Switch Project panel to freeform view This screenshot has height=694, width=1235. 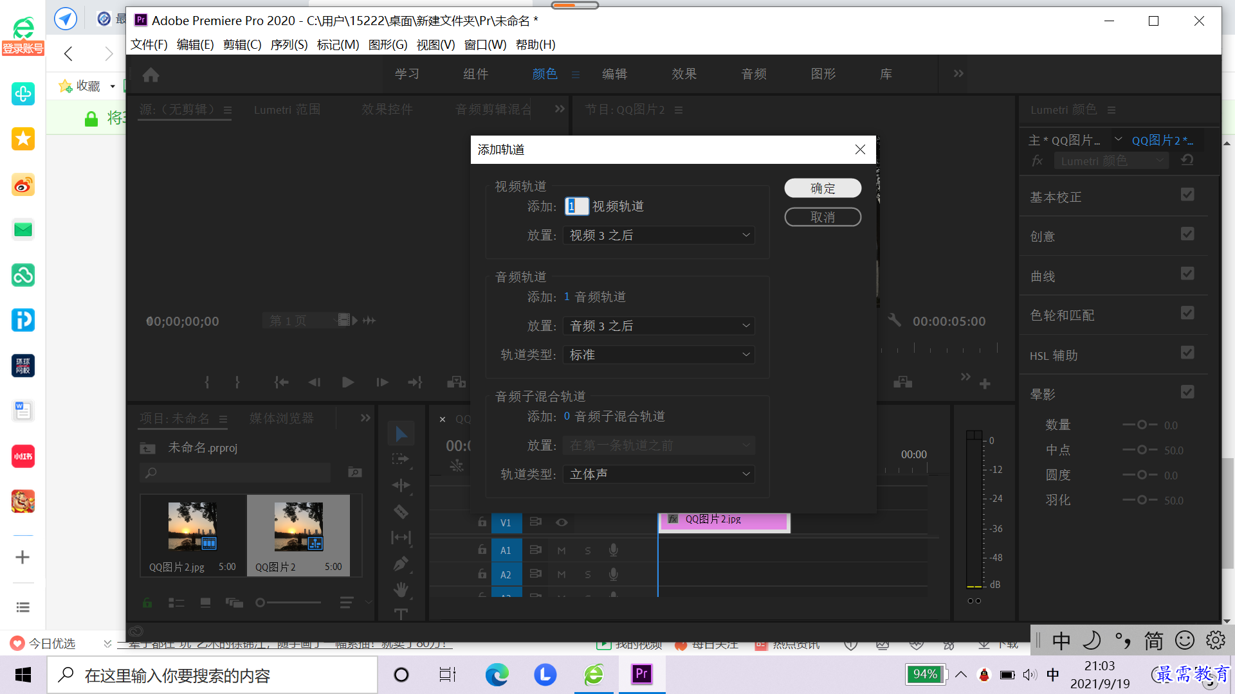tap(234, 603)
